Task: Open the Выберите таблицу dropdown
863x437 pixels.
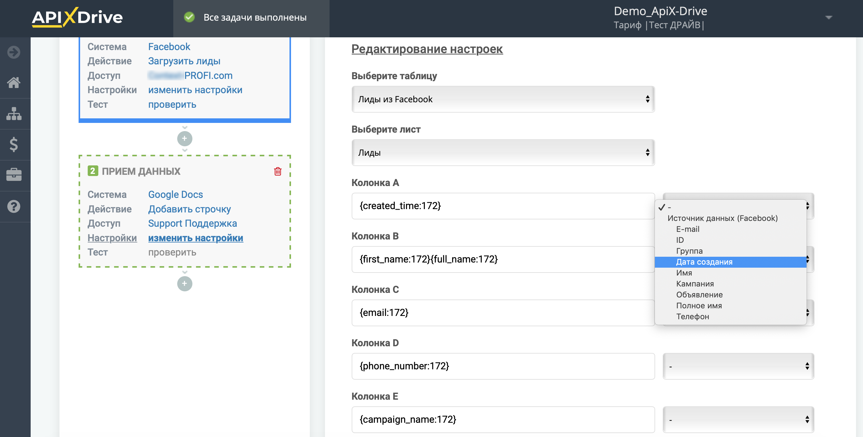Action: [503, 99]
